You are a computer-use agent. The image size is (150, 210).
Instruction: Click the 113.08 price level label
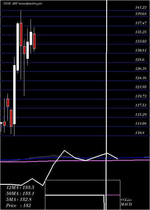tap(141, 124)
